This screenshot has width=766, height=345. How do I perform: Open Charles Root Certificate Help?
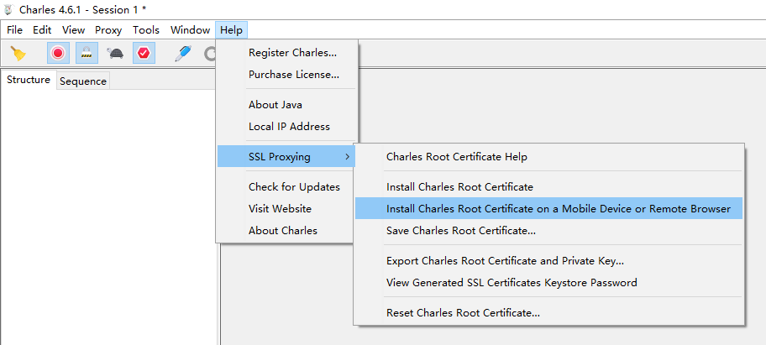(548, 157)
